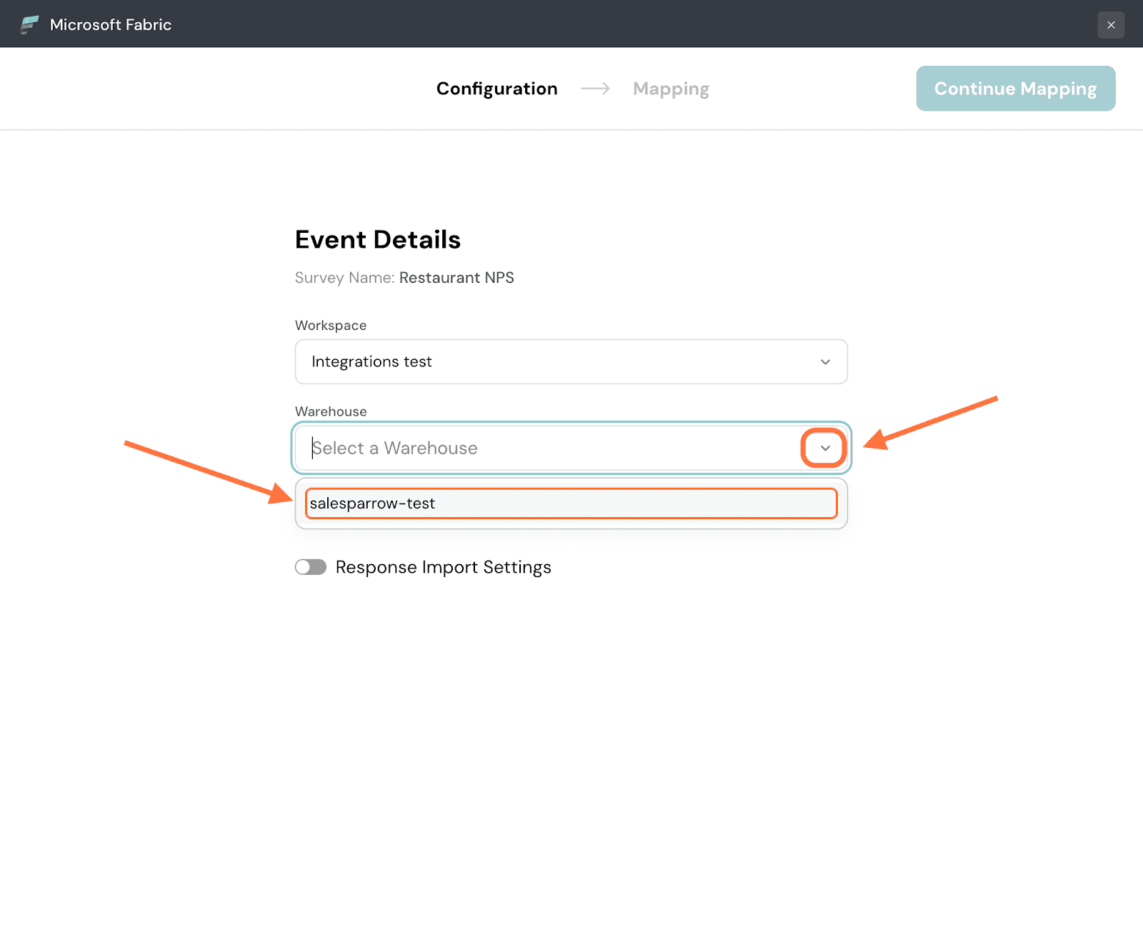
Task: Click the Restaurant NPS survey name
Action: [x=456, y=278]
